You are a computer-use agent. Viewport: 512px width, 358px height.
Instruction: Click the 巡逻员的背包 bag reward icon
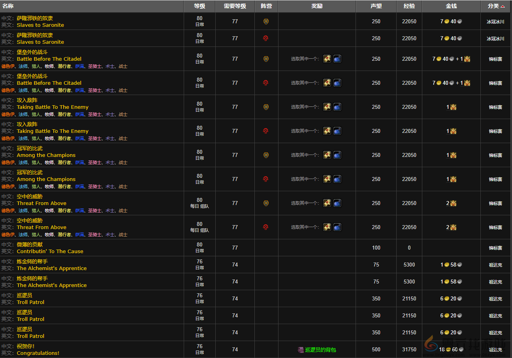[x=301, y=350]
